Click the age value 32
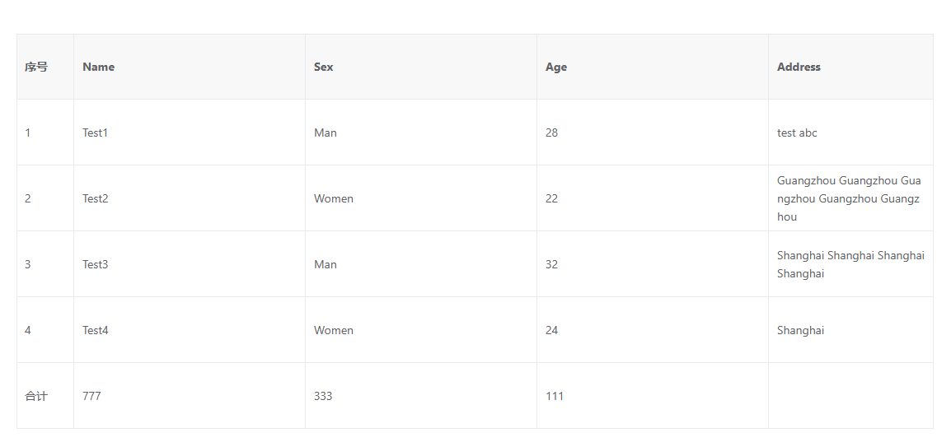The image size is (951, 442). (551, 264)
